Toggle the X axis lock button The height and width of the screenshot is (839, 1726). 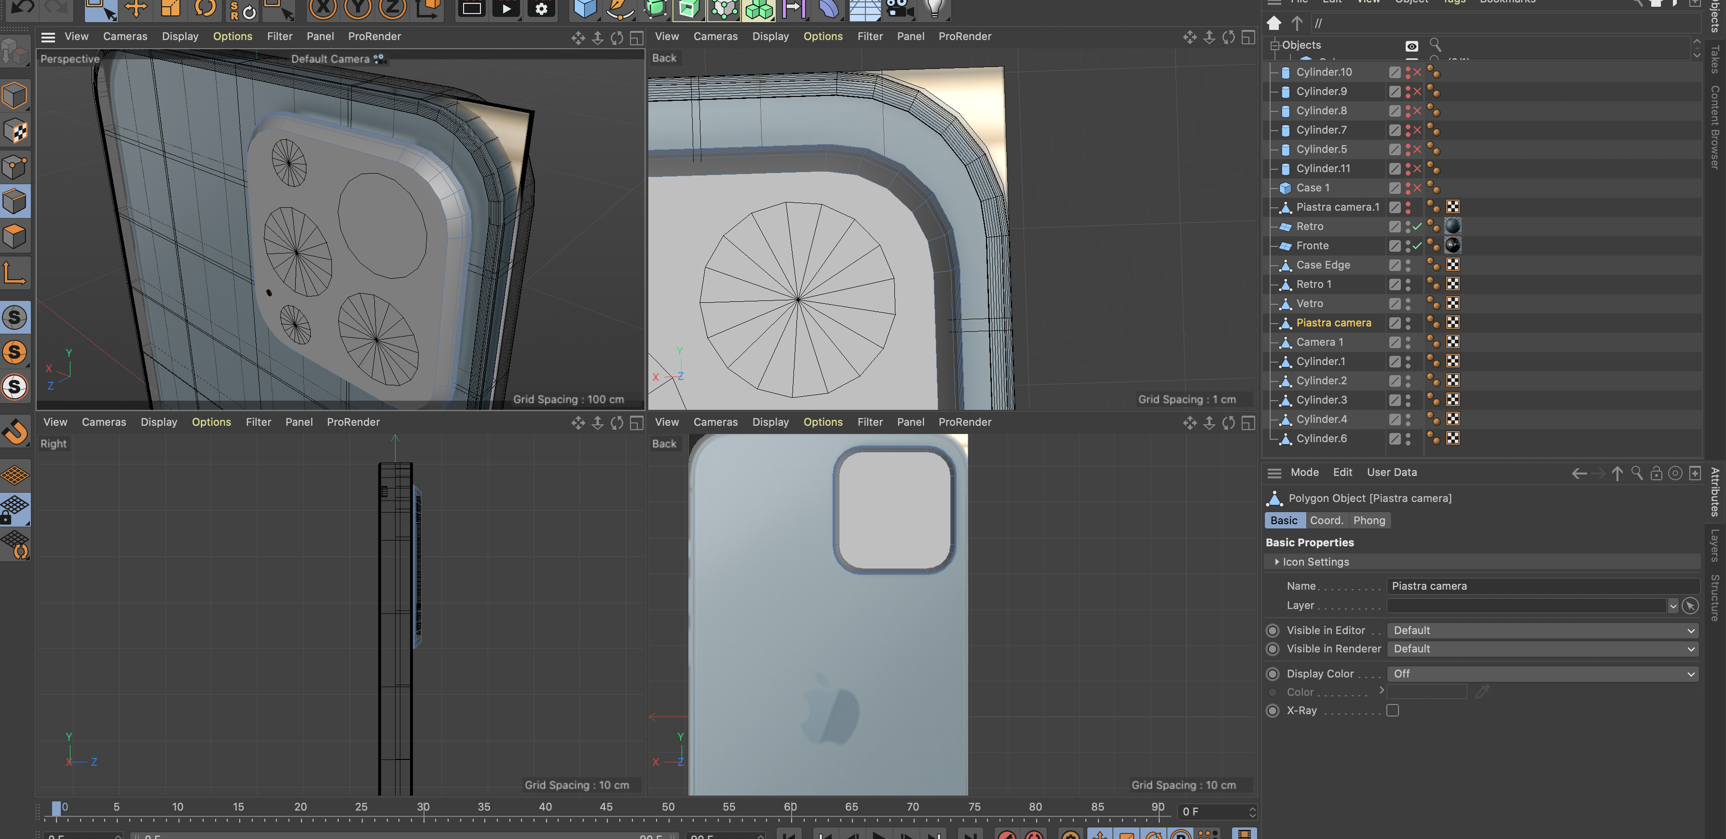(323, 8)
